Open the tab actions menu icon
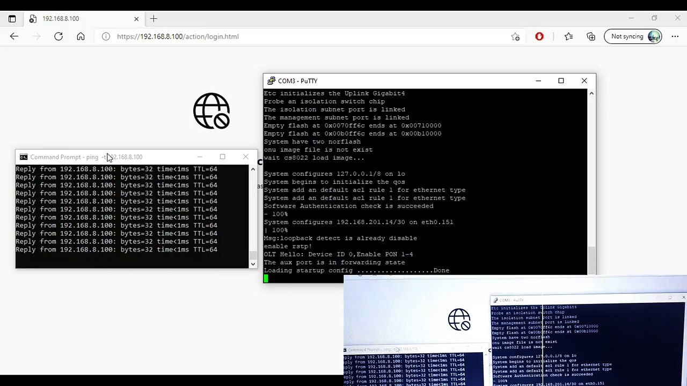This screenshot has height=386, width=687. click(12, 19)
